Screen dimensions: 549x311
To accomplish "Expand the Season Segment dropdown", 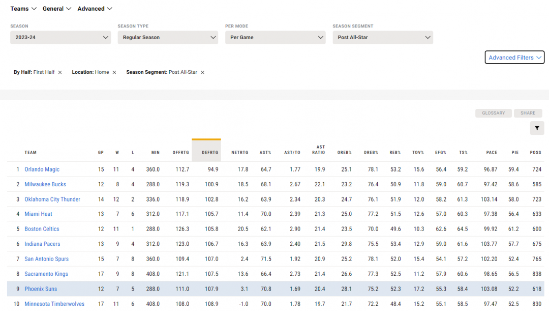I will click(x=383, y=38).
